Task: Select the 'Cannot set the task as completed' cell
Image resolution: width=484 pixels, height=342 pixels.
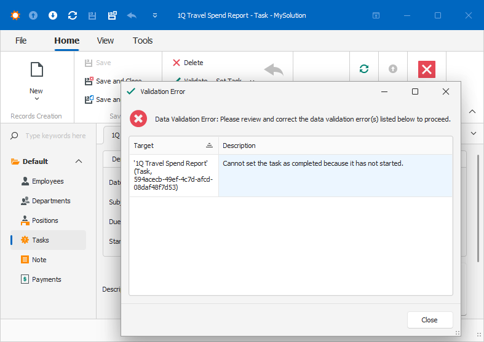Action: (335, 176)
